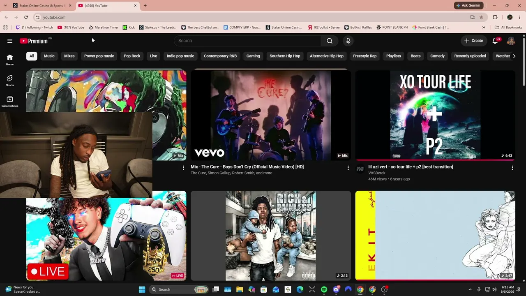Show the hidden bookmarks overflow
Screen dimensions: 526x296
pyautogui.click(x=484, y=28)
